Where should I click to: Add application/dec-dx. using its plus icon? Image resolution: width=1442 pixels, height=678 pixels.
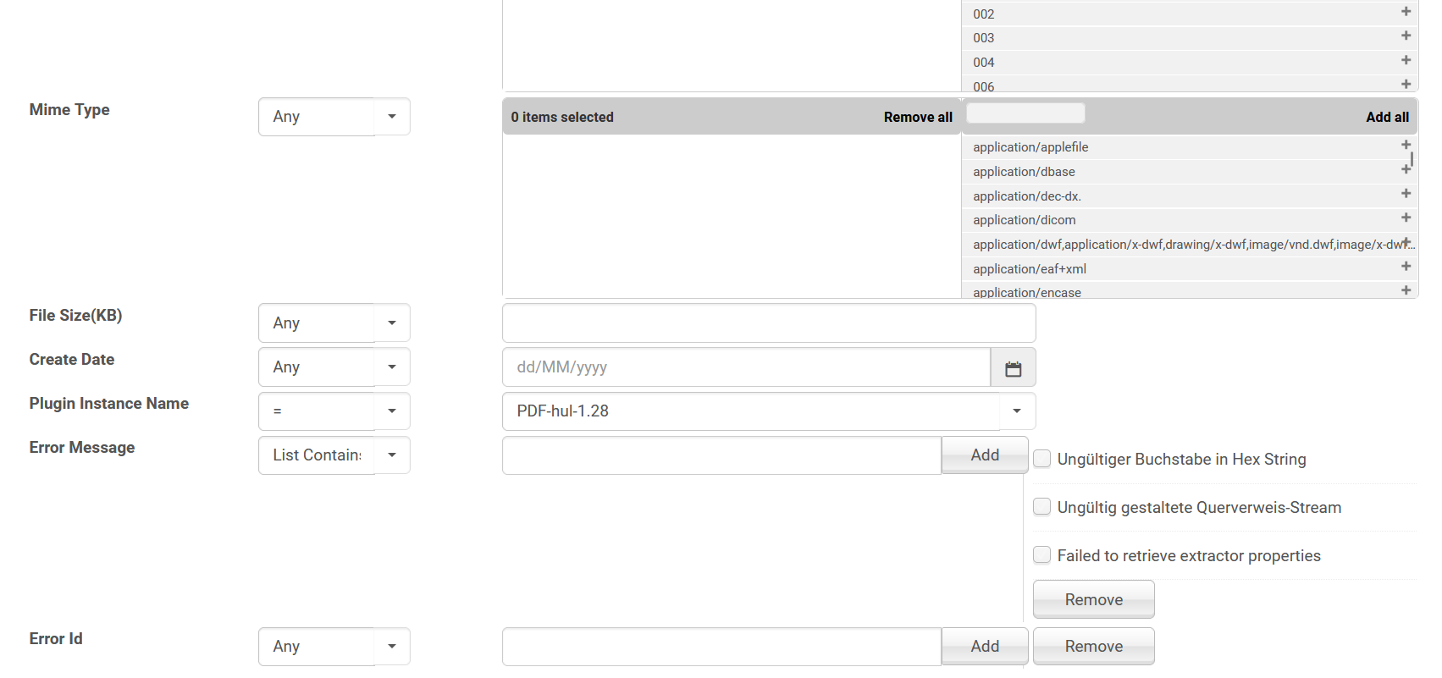pos(1406,194)
